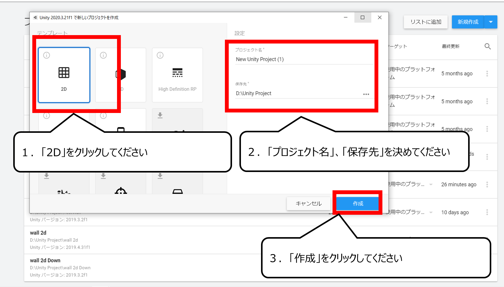
Task: Maximize the new project dialog window
Action: 363,17
